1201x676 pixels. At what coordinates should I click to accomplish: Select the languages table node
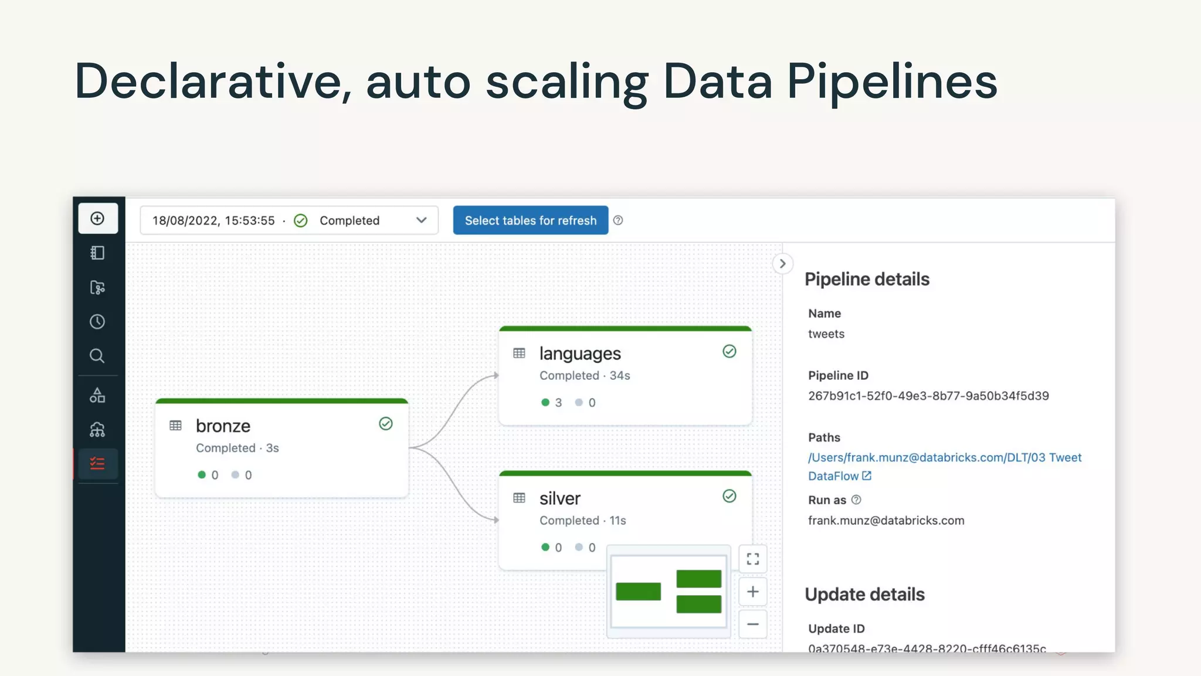pos(625,376)
